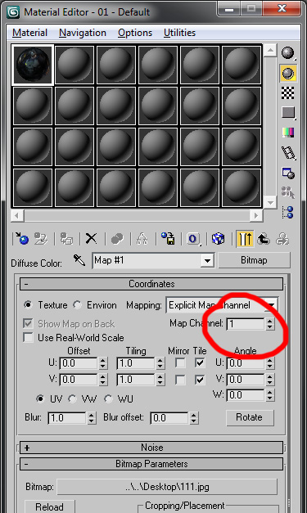Open the Map #1 name dropdown
307x513 pixels.
[x=207, y=261]
